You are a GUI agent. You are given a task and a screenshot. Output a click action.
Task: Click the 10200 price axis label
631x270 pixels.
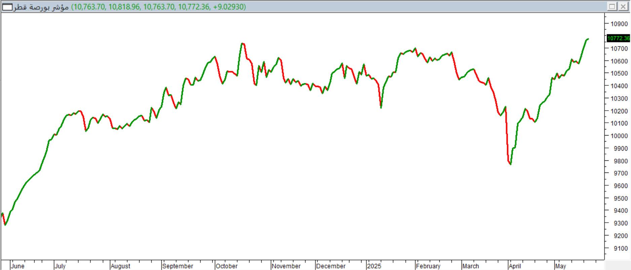coord(619,111)
